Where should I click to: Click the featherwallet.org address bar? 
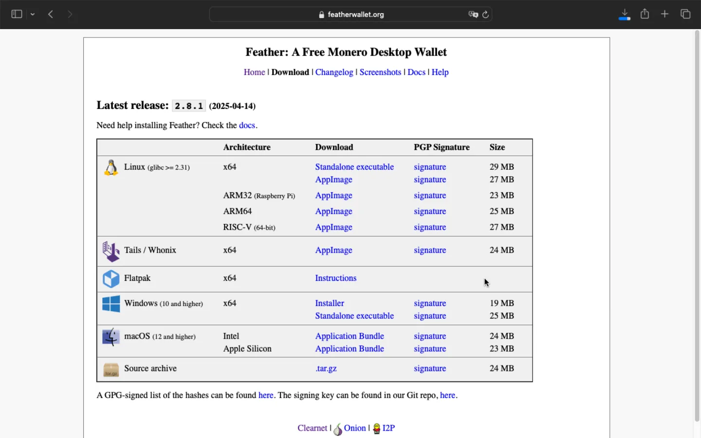tap(350, 15)
